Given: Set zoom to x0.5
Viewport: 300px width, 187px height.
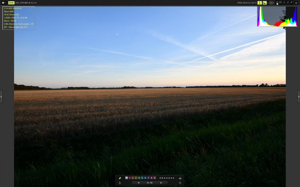Looking at the screenshot, I should pyautogui.click(x=280, y=2).
